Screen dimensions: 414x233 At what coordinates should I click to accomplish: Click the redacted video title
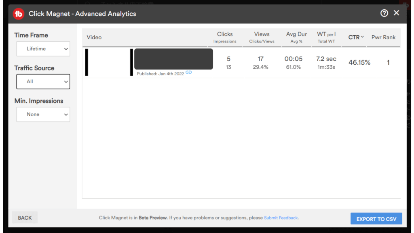(x=173, y=59)
